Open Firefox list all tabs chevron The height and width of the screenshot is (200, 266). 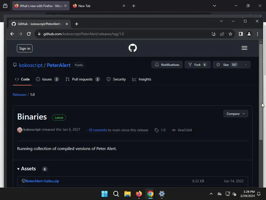214,6
